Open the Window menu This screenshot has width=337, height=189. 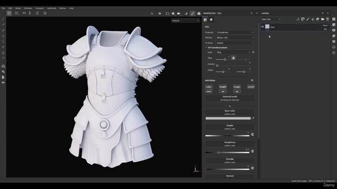click(x=28, y=8)
